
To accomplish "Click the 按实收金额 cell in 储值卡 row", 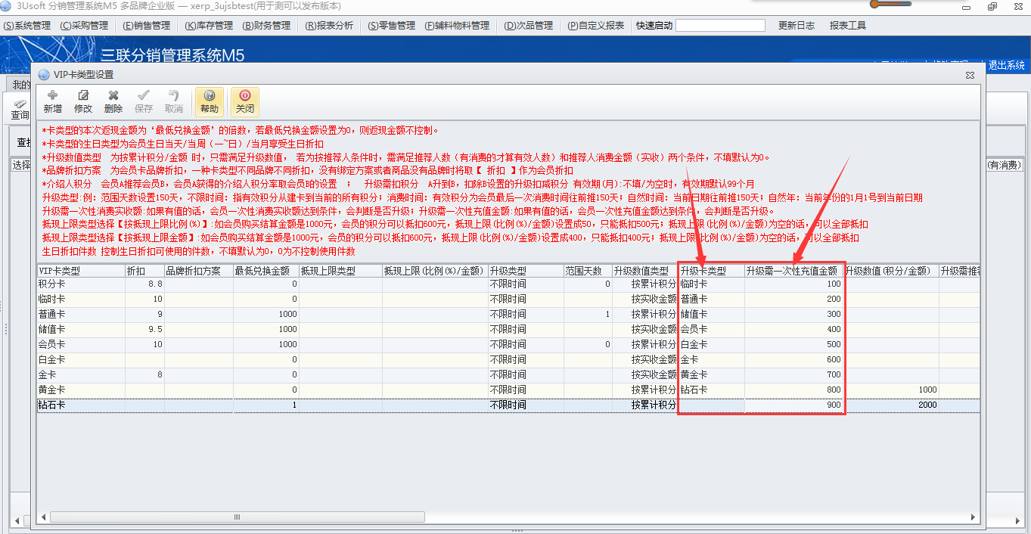I will coord(645,329).
